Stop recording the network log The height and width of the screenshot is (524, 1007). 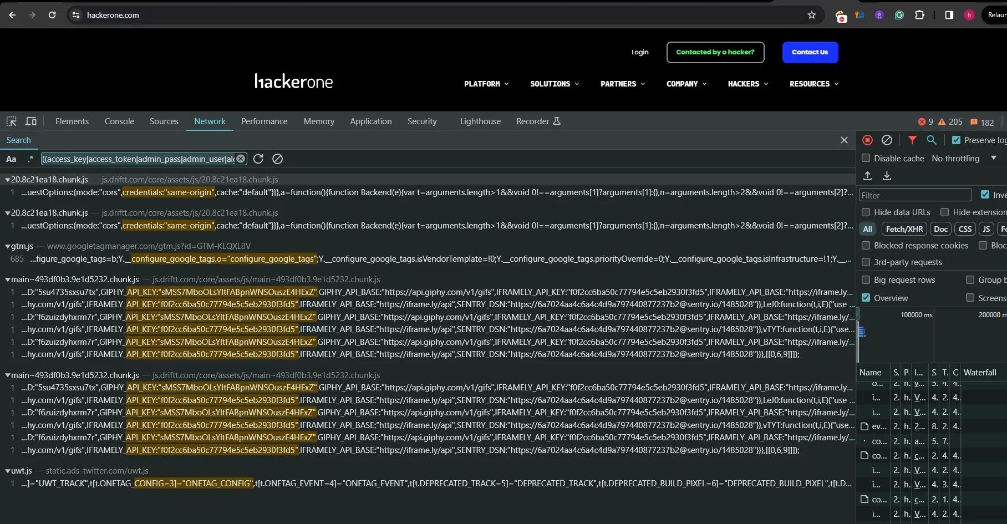[x=868, y=140]
